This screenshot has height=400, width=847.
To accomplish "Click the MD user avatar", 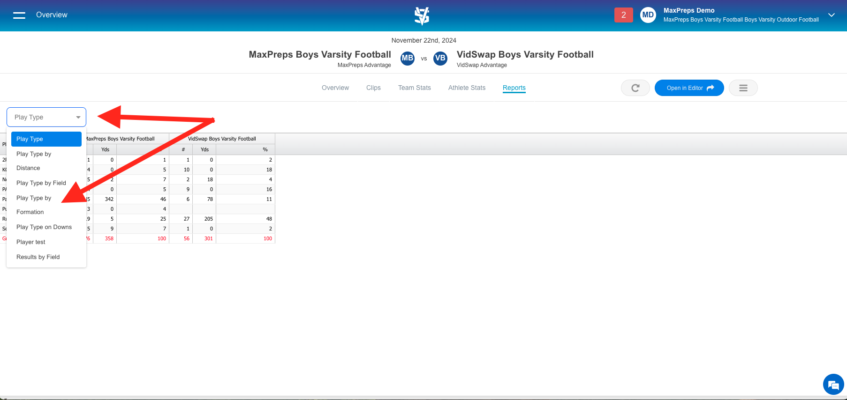I will pyautogui.click(x=648, y=15).
